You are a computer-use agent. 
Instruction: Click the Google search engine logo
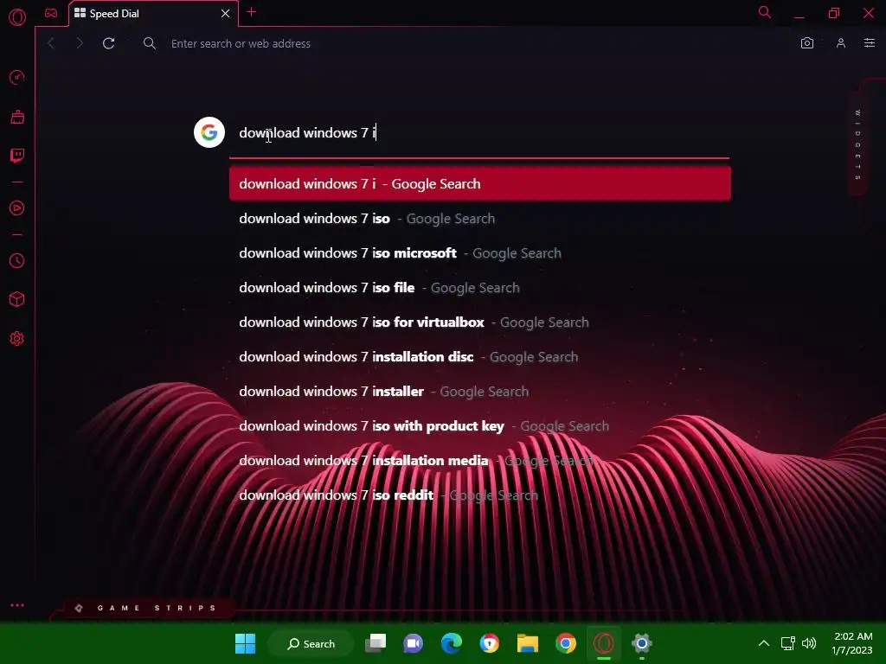209,132
